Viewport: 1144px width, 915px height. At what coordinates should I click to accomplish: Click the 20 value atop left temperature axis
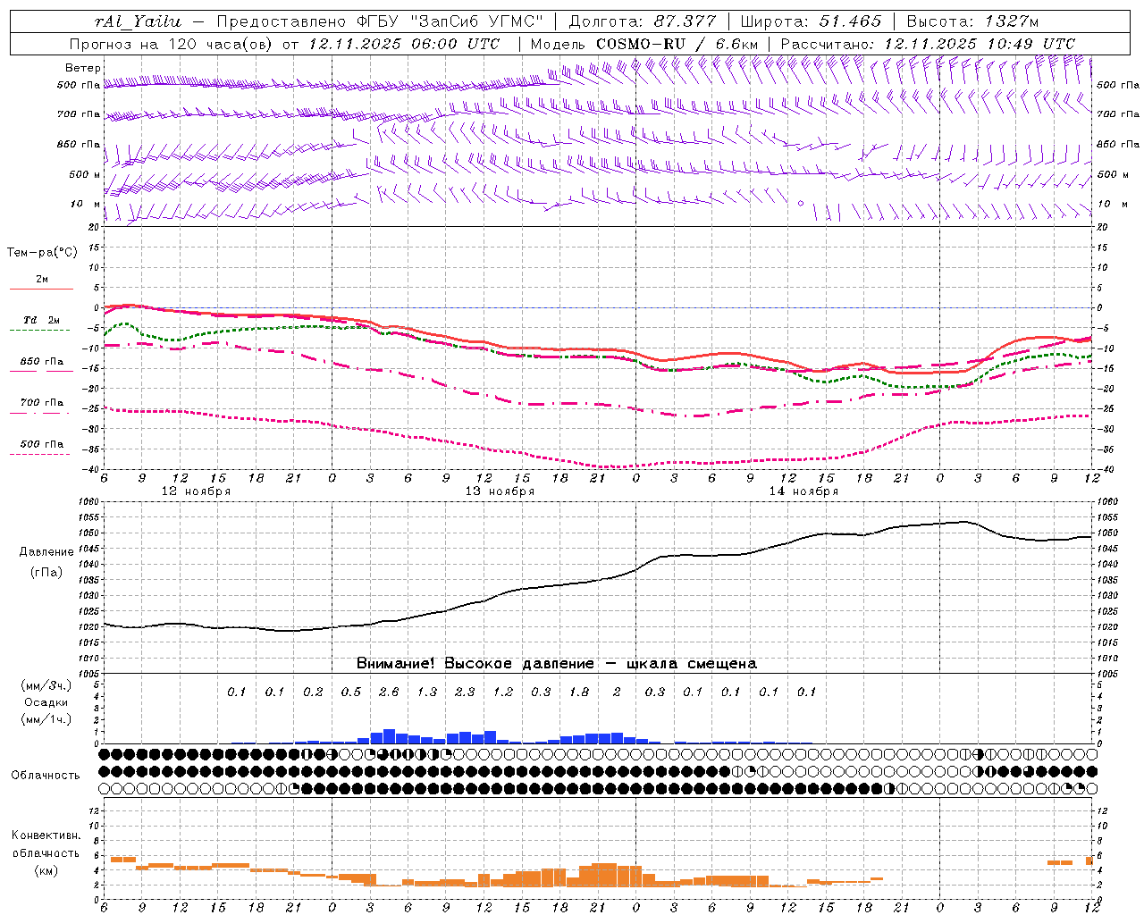94,227
